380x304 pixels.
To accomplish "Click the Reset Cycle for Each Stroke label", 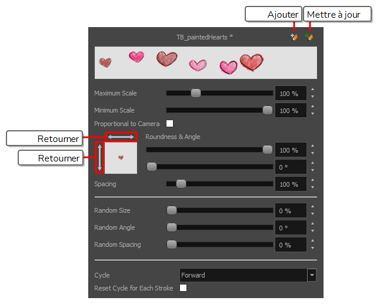I will click(134, 288).
